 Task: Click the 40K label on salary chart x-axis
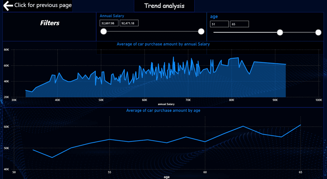click(x=57, y=100)
